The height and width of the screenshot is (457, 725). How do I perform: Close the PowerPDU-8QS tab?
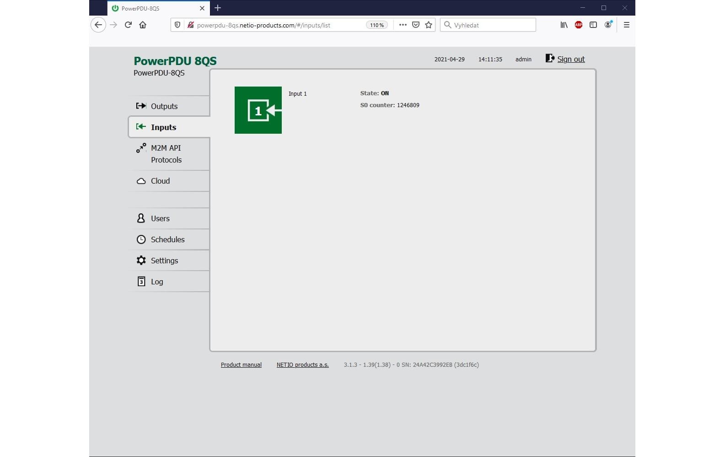click(x=202, y=8)
